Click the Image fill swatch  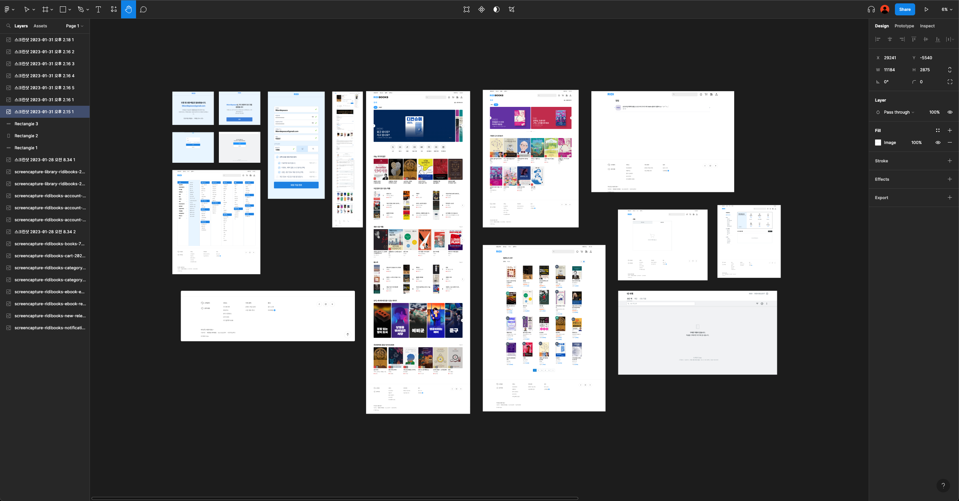[x=878, y=142]
